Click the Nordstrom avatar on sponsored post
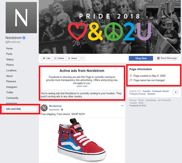This screenshot has width=182, height=163. [x=44, y=108]
